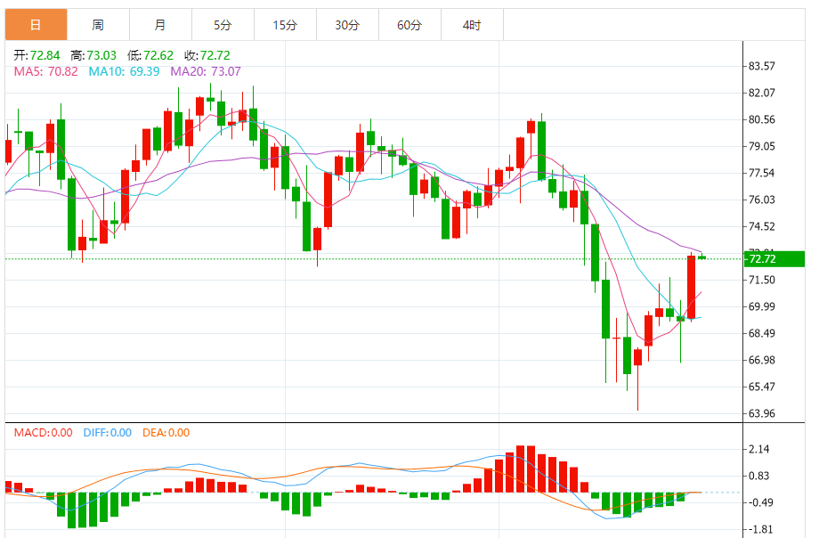The width and height of the screenshot is (819, 538).
Task: Click the 74.52 price axis label
Action: (761, 226)
